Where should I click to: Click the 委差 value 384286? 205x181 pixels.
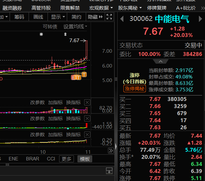[x=192, y=54]
